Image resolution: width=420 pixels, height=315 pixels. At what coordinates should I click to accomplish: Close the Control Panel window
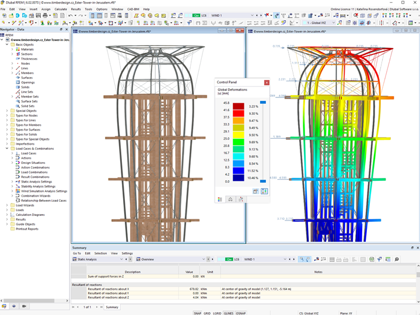coord(267,83)
